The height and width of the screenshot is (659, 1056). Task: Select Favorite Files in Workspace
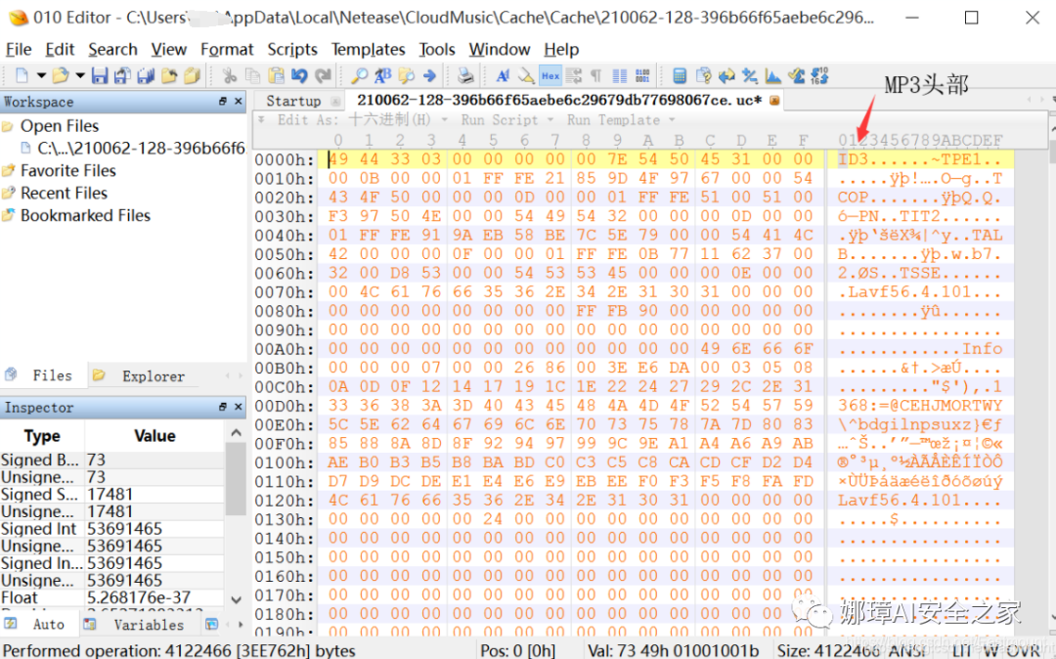(68, 170)
